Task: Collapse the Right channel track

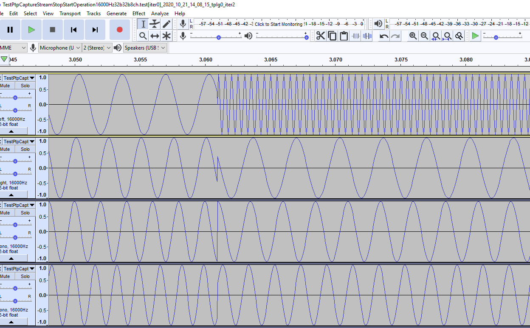Action: coord(11,195)
